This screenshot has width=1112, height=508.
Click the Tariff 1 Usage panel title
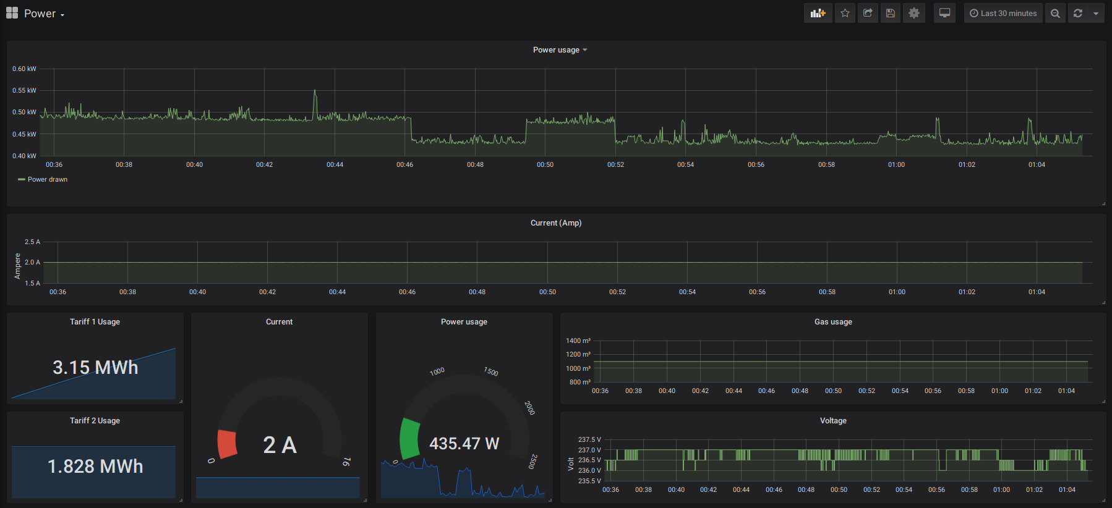pos(95,322)
